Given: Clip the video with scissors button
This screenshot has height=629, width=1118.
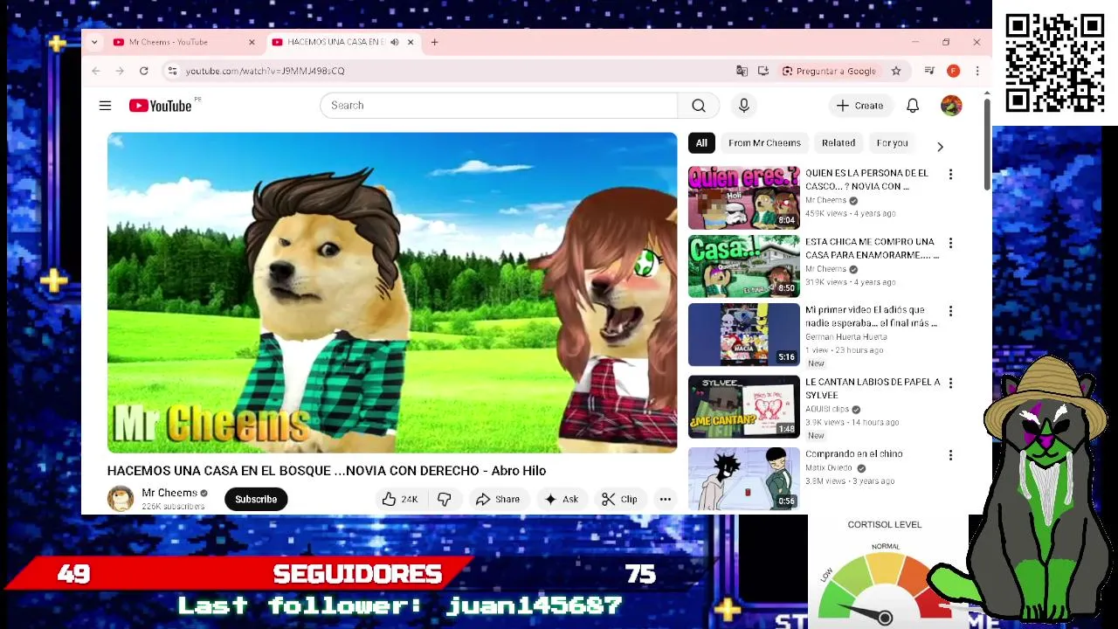Looking at the screenshot, I should tap(619, 499).
